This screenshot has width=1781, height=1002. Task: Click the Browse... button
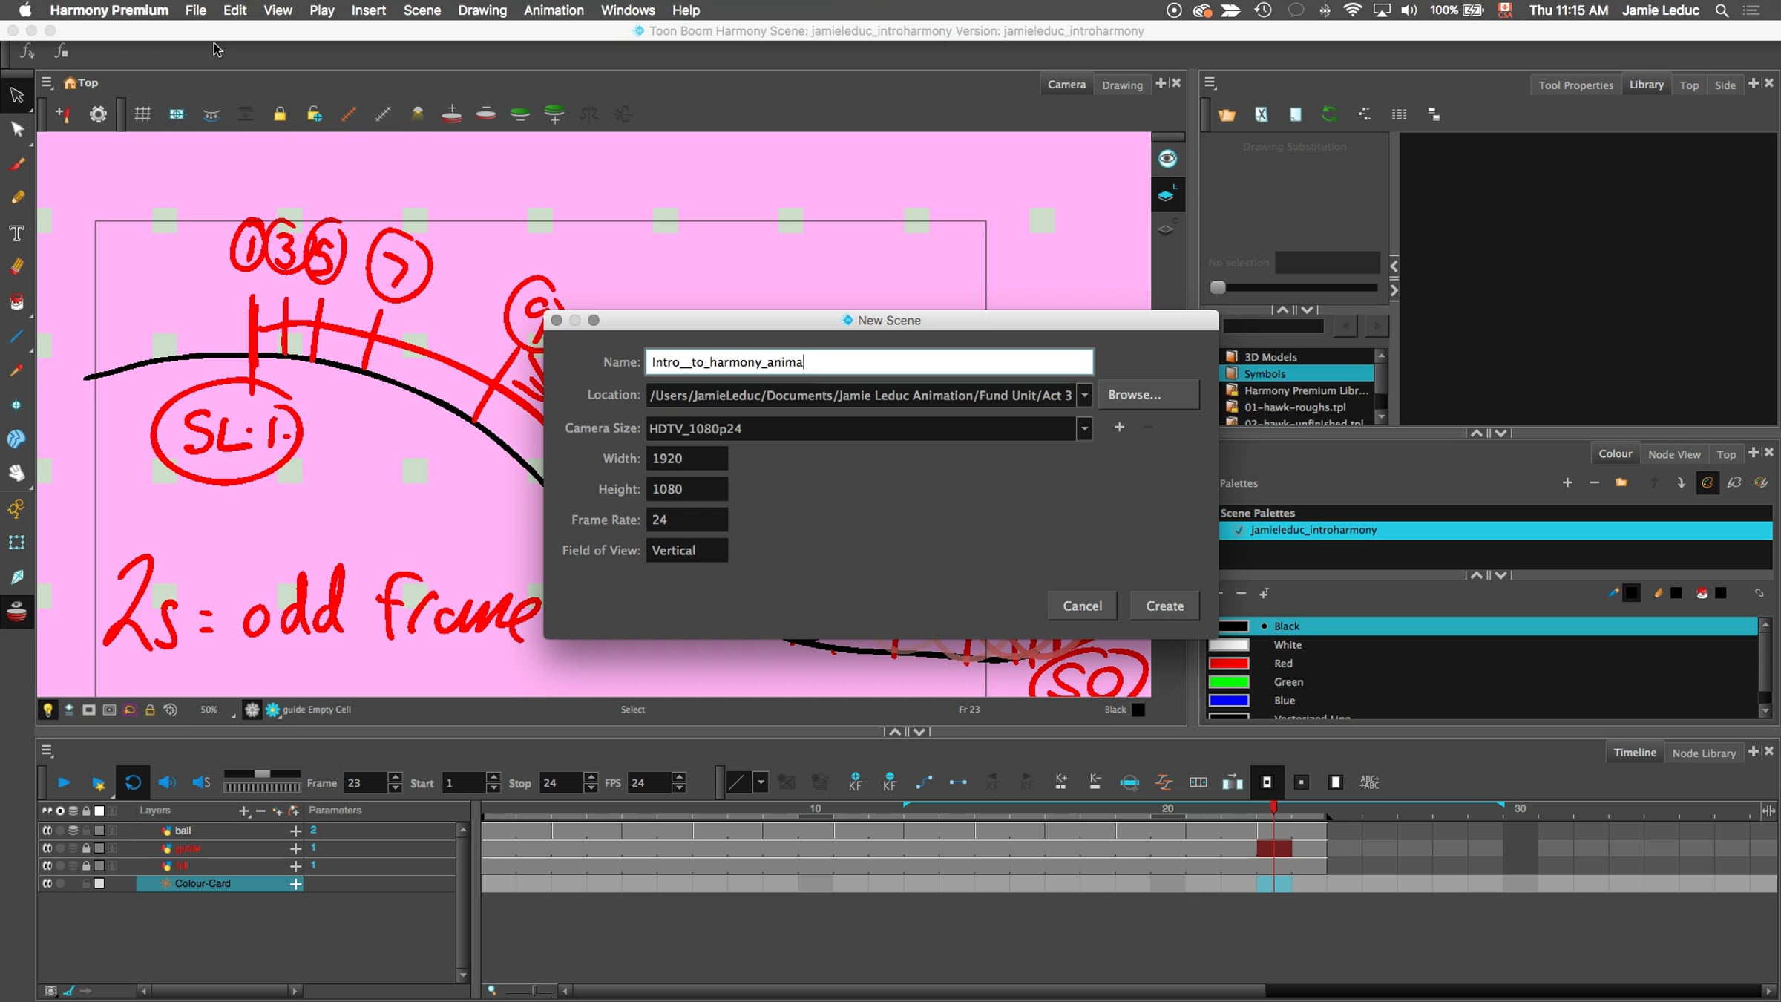point(1147,395)
